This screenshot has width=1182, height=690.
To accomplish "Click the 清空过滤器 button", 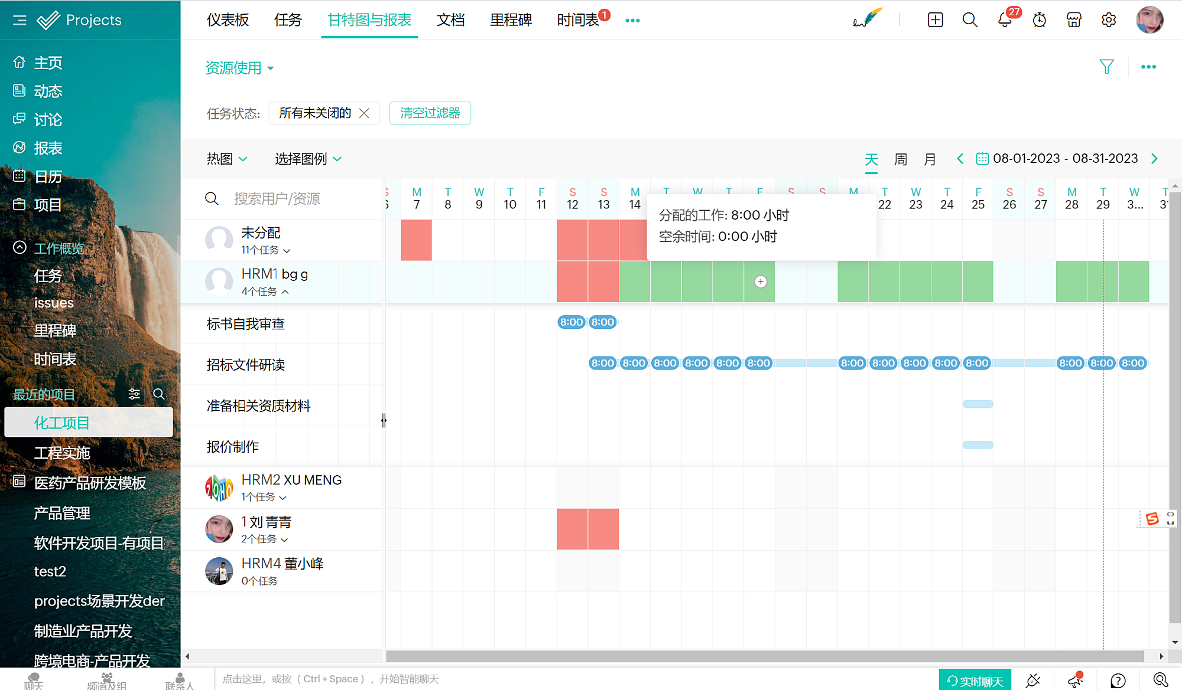I will tap(430, 113).
